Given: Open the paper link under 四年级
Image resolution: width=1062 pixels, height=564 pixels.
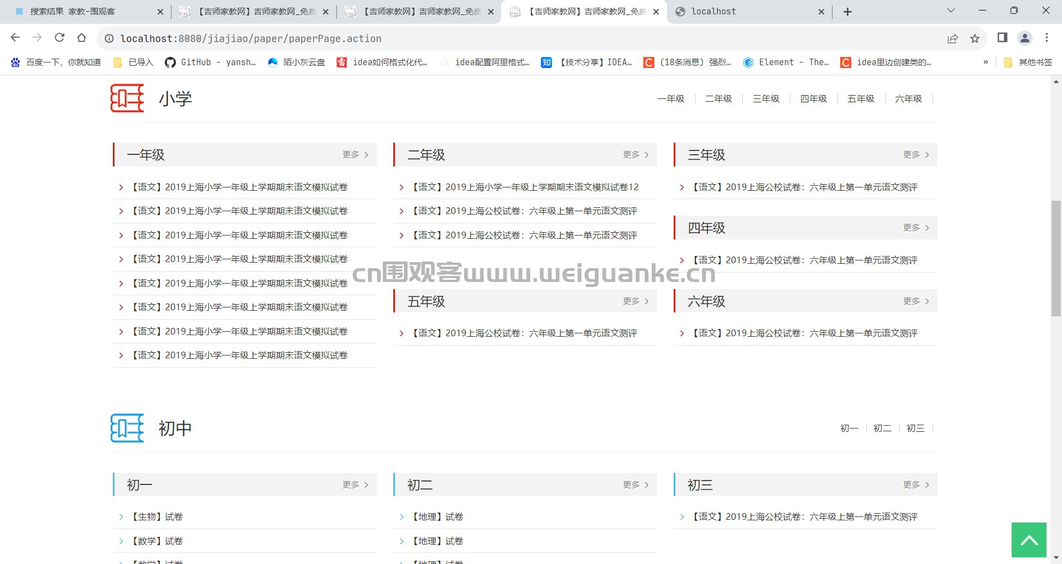Looking at the screenshot, I should [x=805, y=260].
